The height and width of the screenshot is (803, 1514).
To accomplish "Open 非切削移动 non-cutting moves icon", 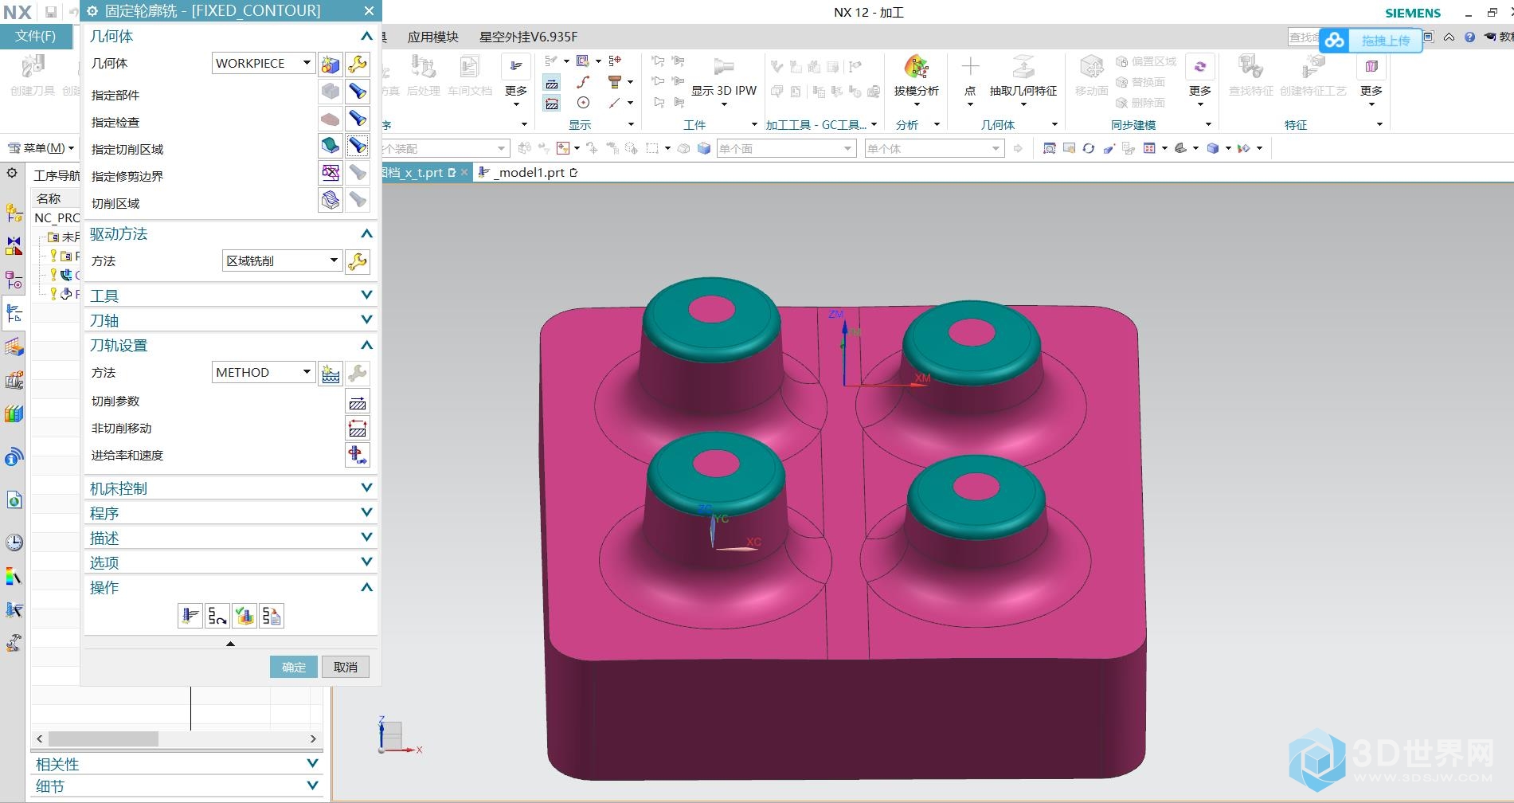I will [x=358, y=429].
